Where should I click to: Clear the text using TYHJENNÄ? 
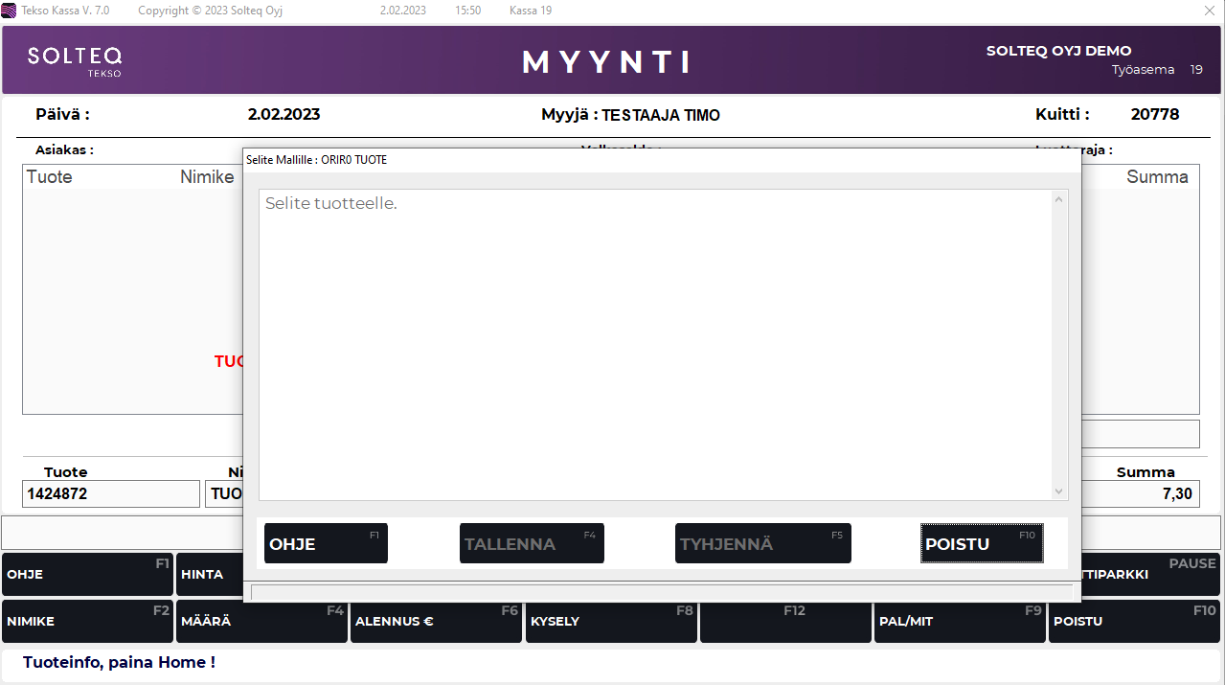click(762, 543)
